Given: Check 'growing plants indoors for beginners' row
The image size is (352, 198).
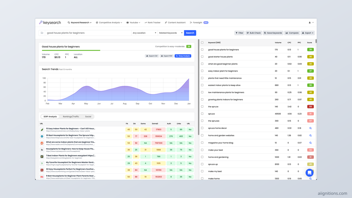Looking at the screenshot, I should pyautogui.click(x=202, y=99).
